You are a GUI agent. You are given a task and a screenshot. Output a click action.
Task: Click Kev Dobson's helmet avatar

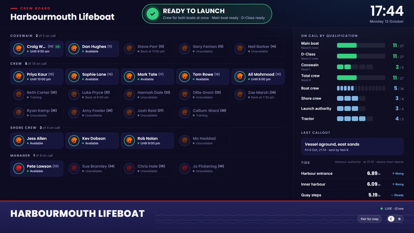(x=74, y=141)
